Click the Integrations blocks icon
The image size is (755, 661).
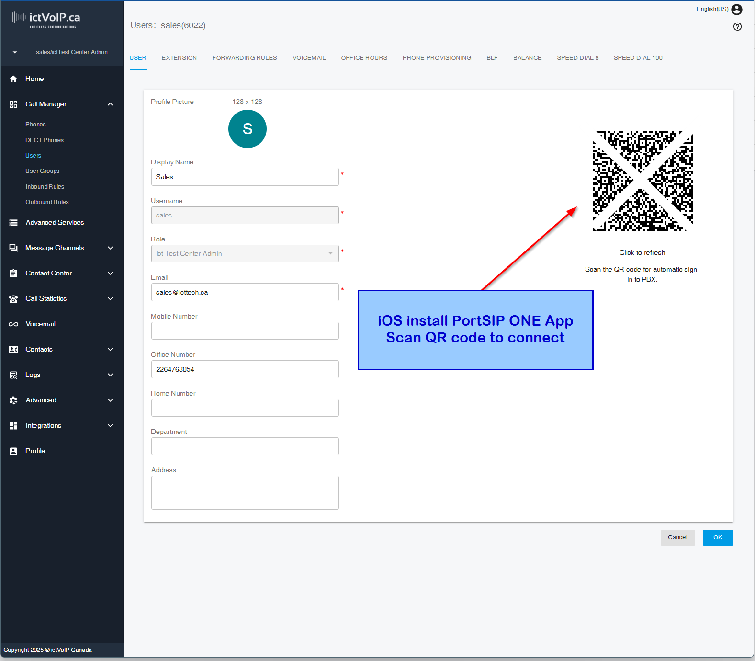13,426
